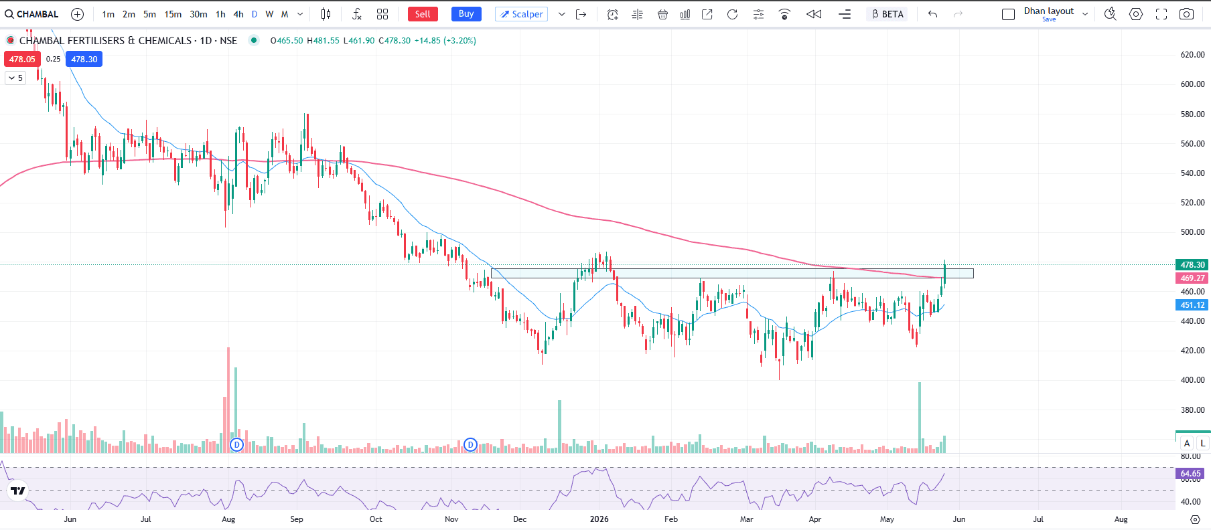Click the red Sell button
The height and width of the screenshot is (530, 1211).
423,14
